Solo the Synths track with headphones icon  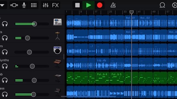pyautogui.click(x=5, y=66)
